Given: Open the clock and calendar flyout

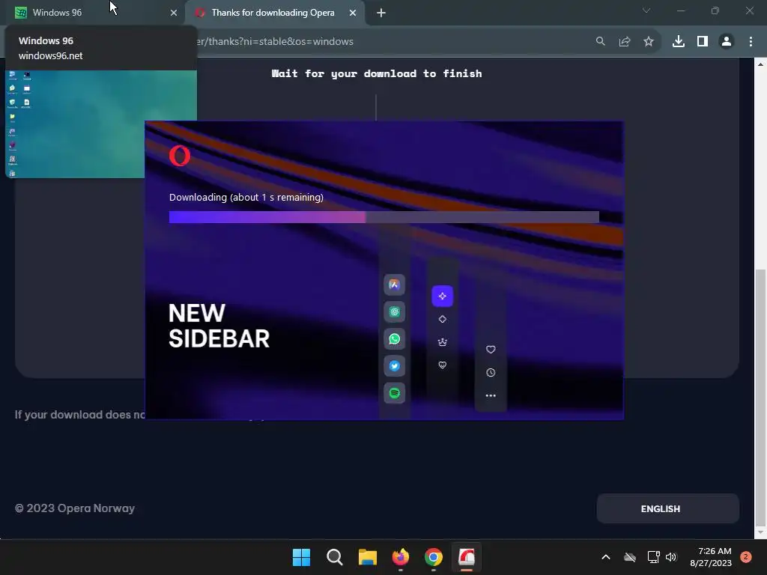Looking at the screenshot, I should [x=711, y=557].
